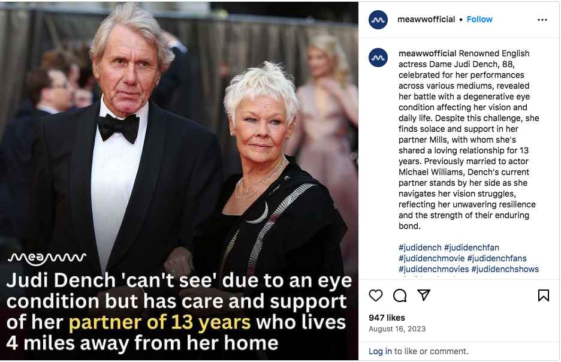The width and height of the screenshot is (561, 362).
Task: Go to the #judidenchshows hashtag
Action: (505, 269)
